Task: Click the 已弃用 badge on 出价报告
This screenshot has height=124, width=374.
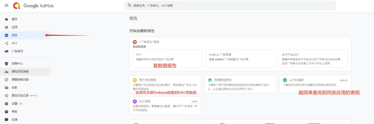Action: point(194,102)
